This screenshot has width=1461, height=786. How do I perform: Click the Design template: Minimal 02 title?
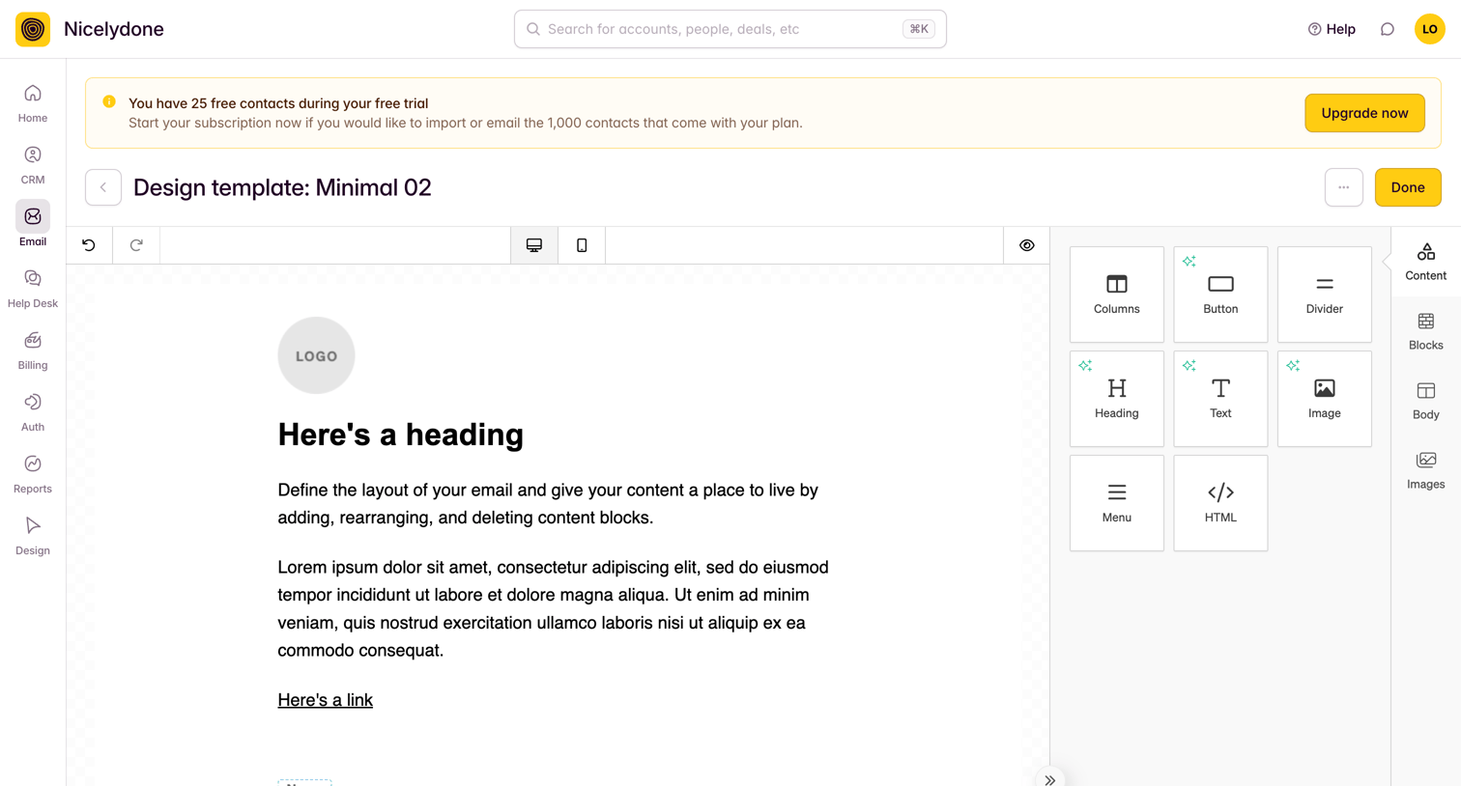282,187
